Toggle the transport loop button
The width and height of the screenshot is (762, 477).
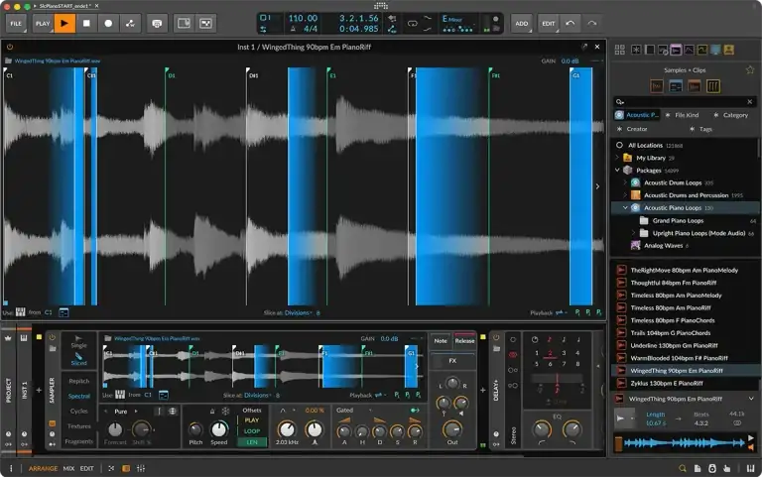tap(412, 24)
